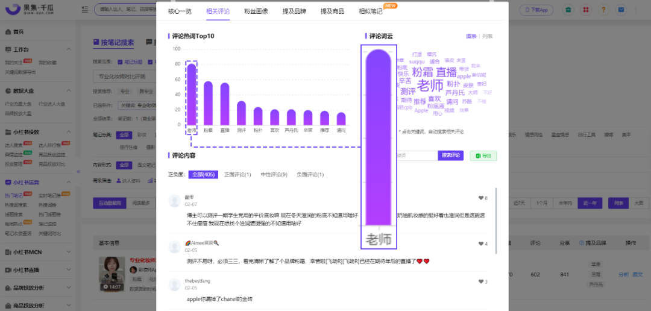Collapse the 小红书运营 sidebar section
This screenshot has height=311, width=651.
coord(69,182)
